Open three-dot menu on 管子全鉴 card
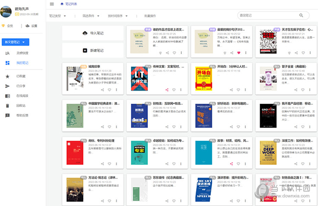 (x=310, y=89)
